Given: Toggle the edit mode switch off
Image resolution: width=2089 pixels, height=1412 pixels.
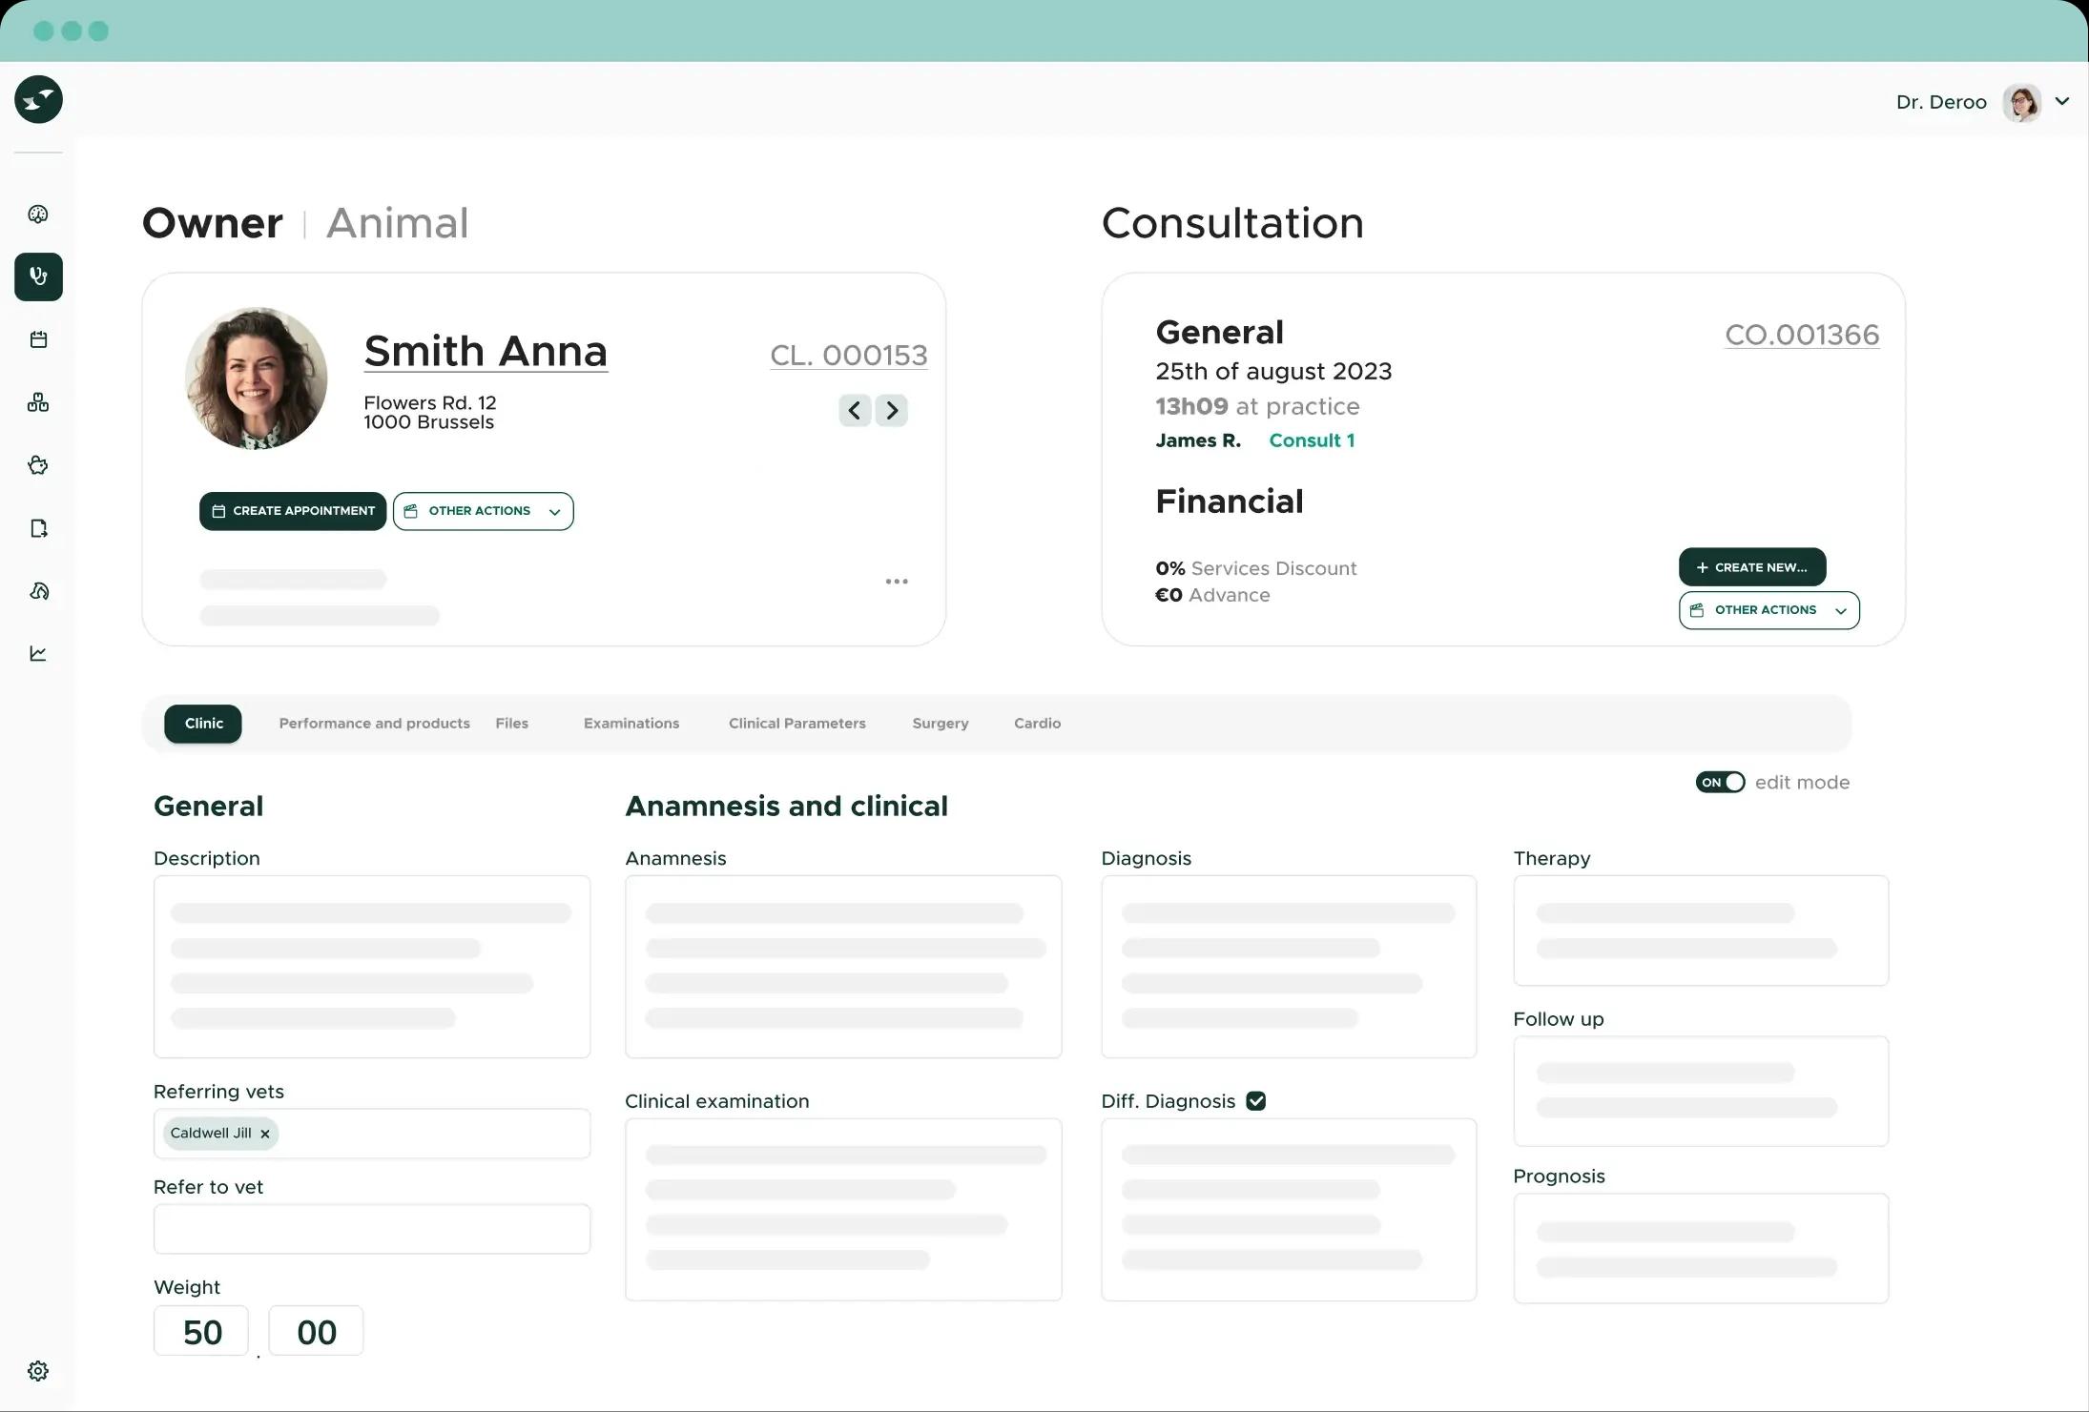Looking at the screenshot, I should [x=1720, y=783].
